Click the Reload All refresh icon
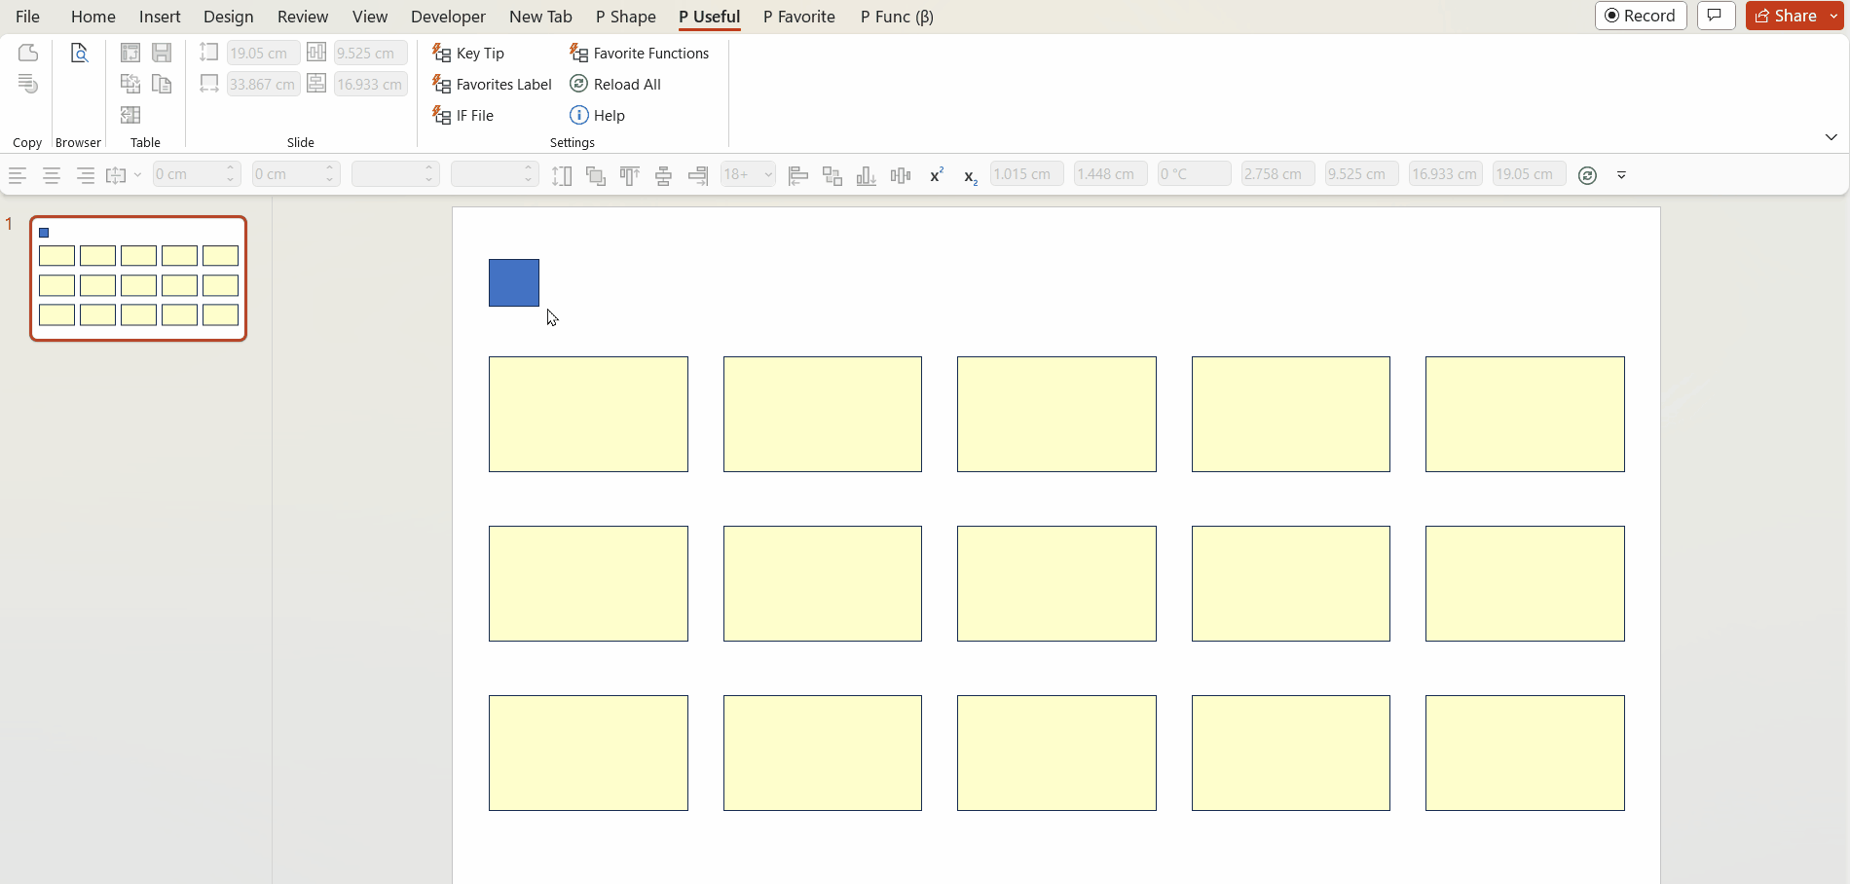Screen dimensions: 1850x884 pos(579,85)
